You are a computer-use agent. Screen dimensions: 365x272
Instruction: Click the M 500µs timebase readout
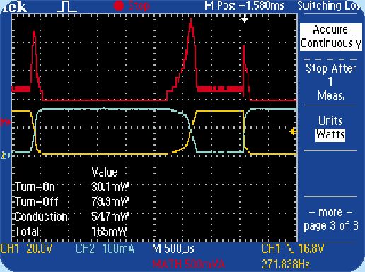click(x=173, y=249)
